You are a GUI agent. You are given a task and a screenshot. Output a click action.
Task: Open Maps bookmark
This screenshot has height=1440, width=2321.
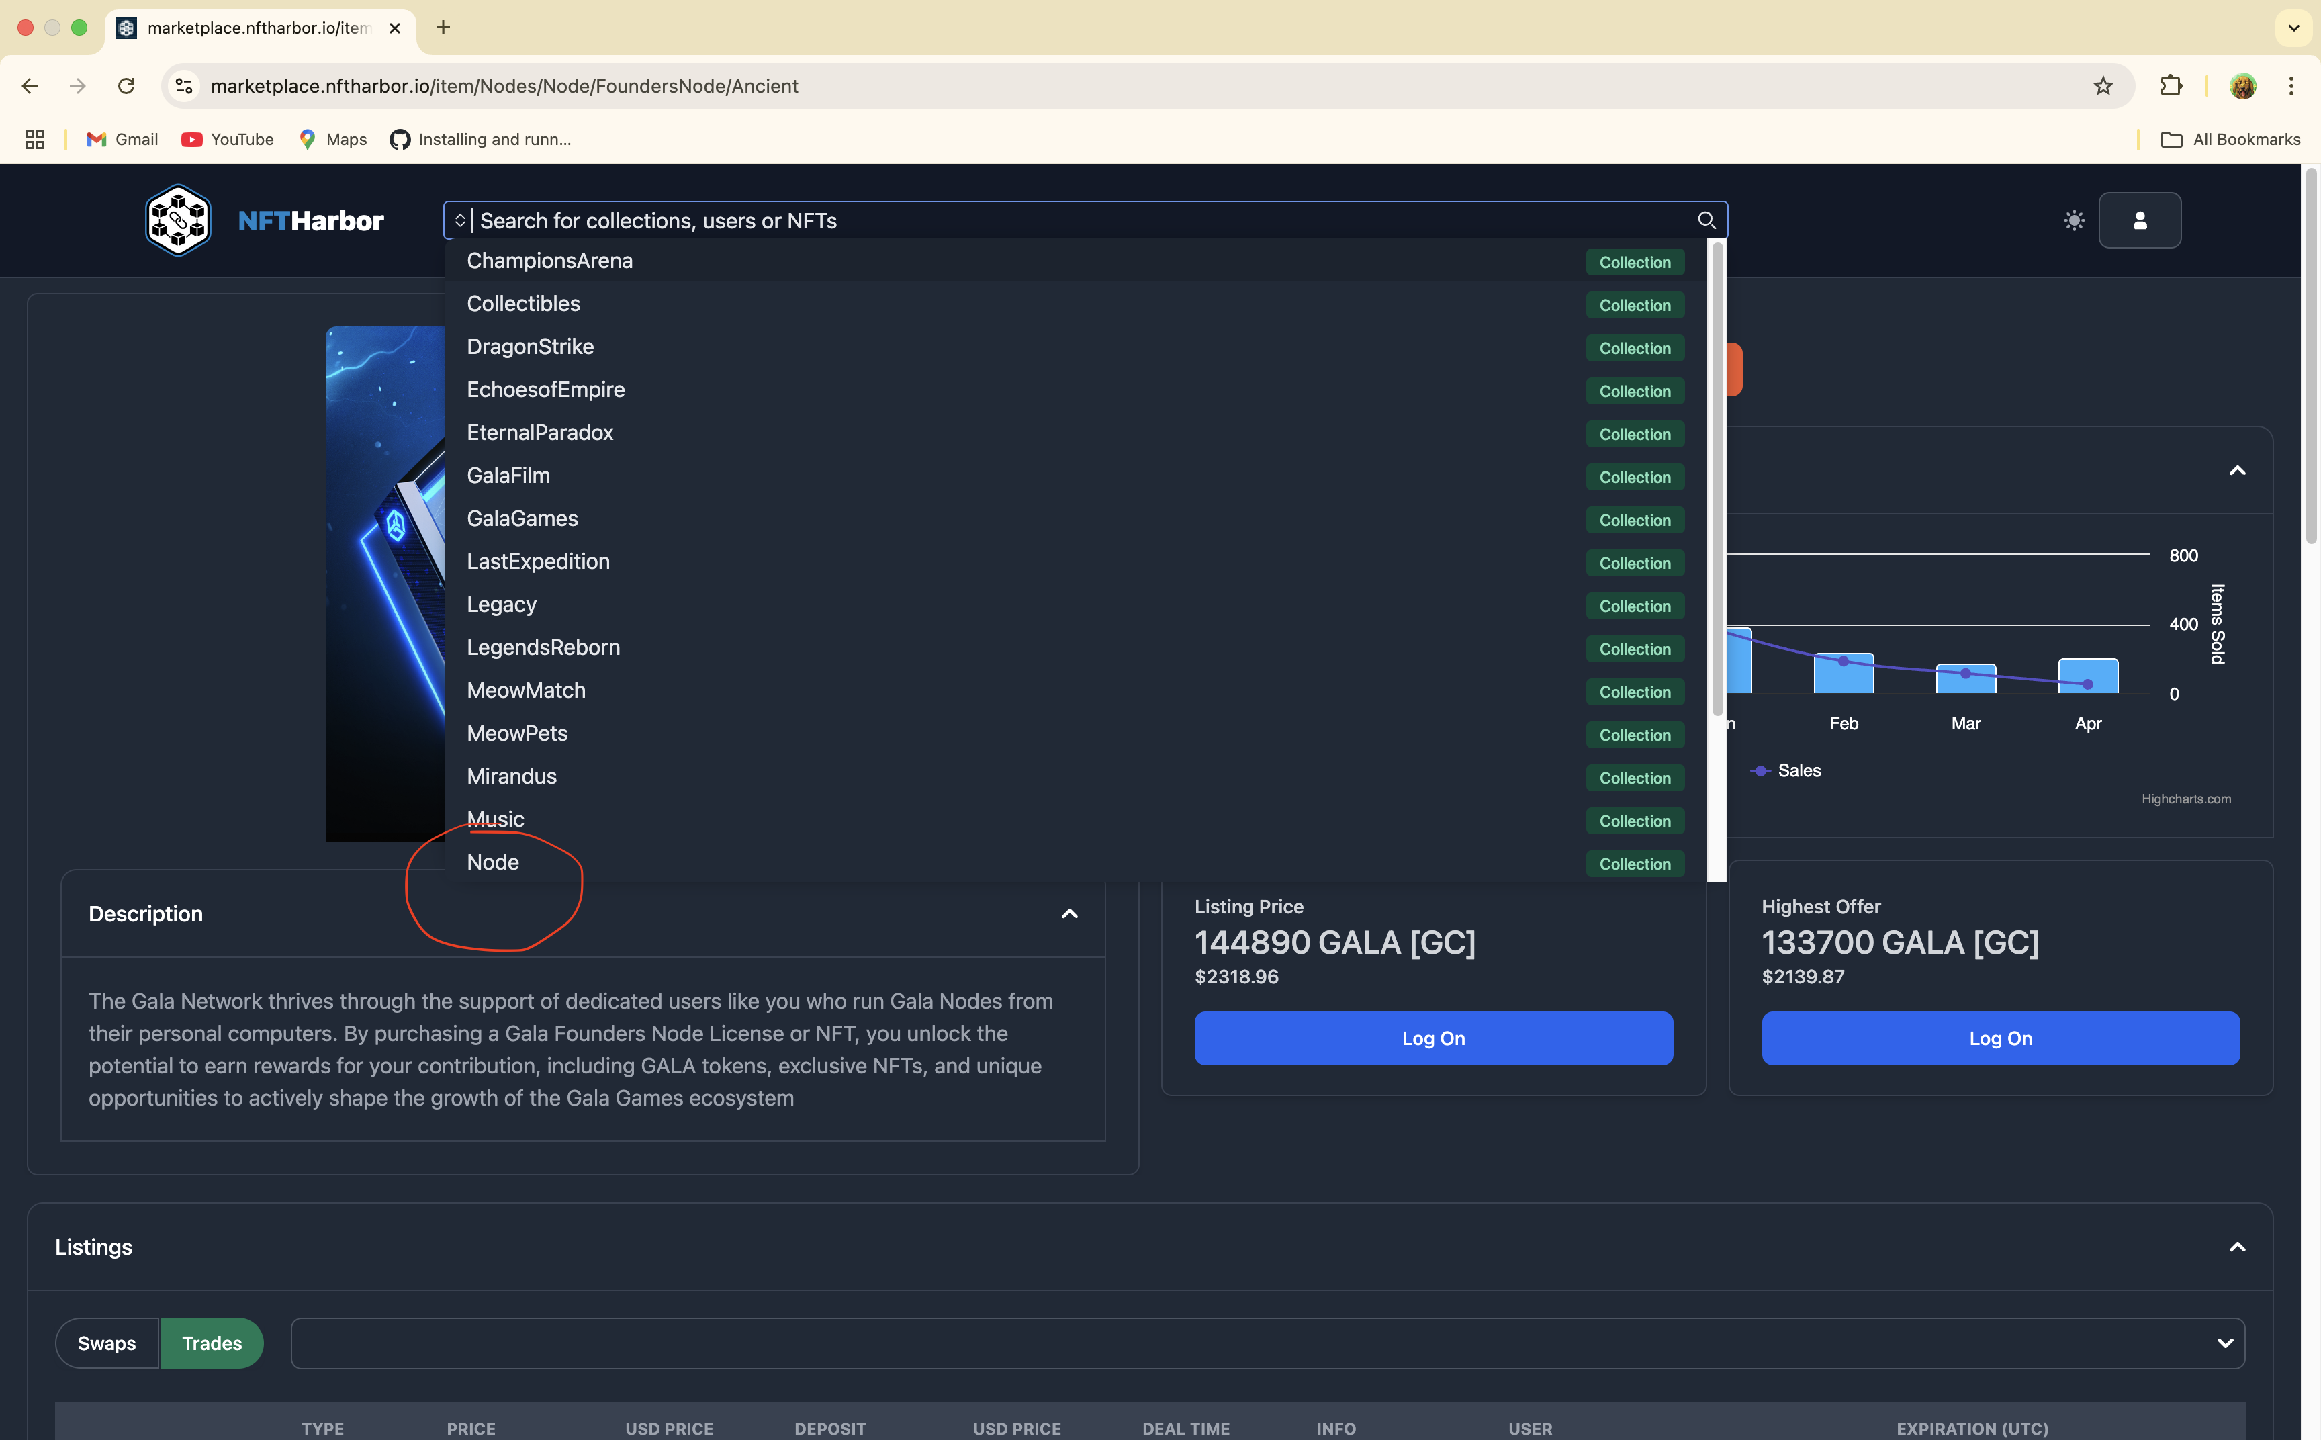(333, 139)
